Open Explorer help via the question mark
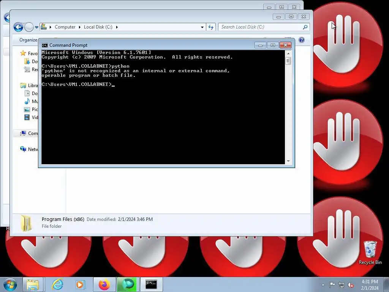 point(301,40)
